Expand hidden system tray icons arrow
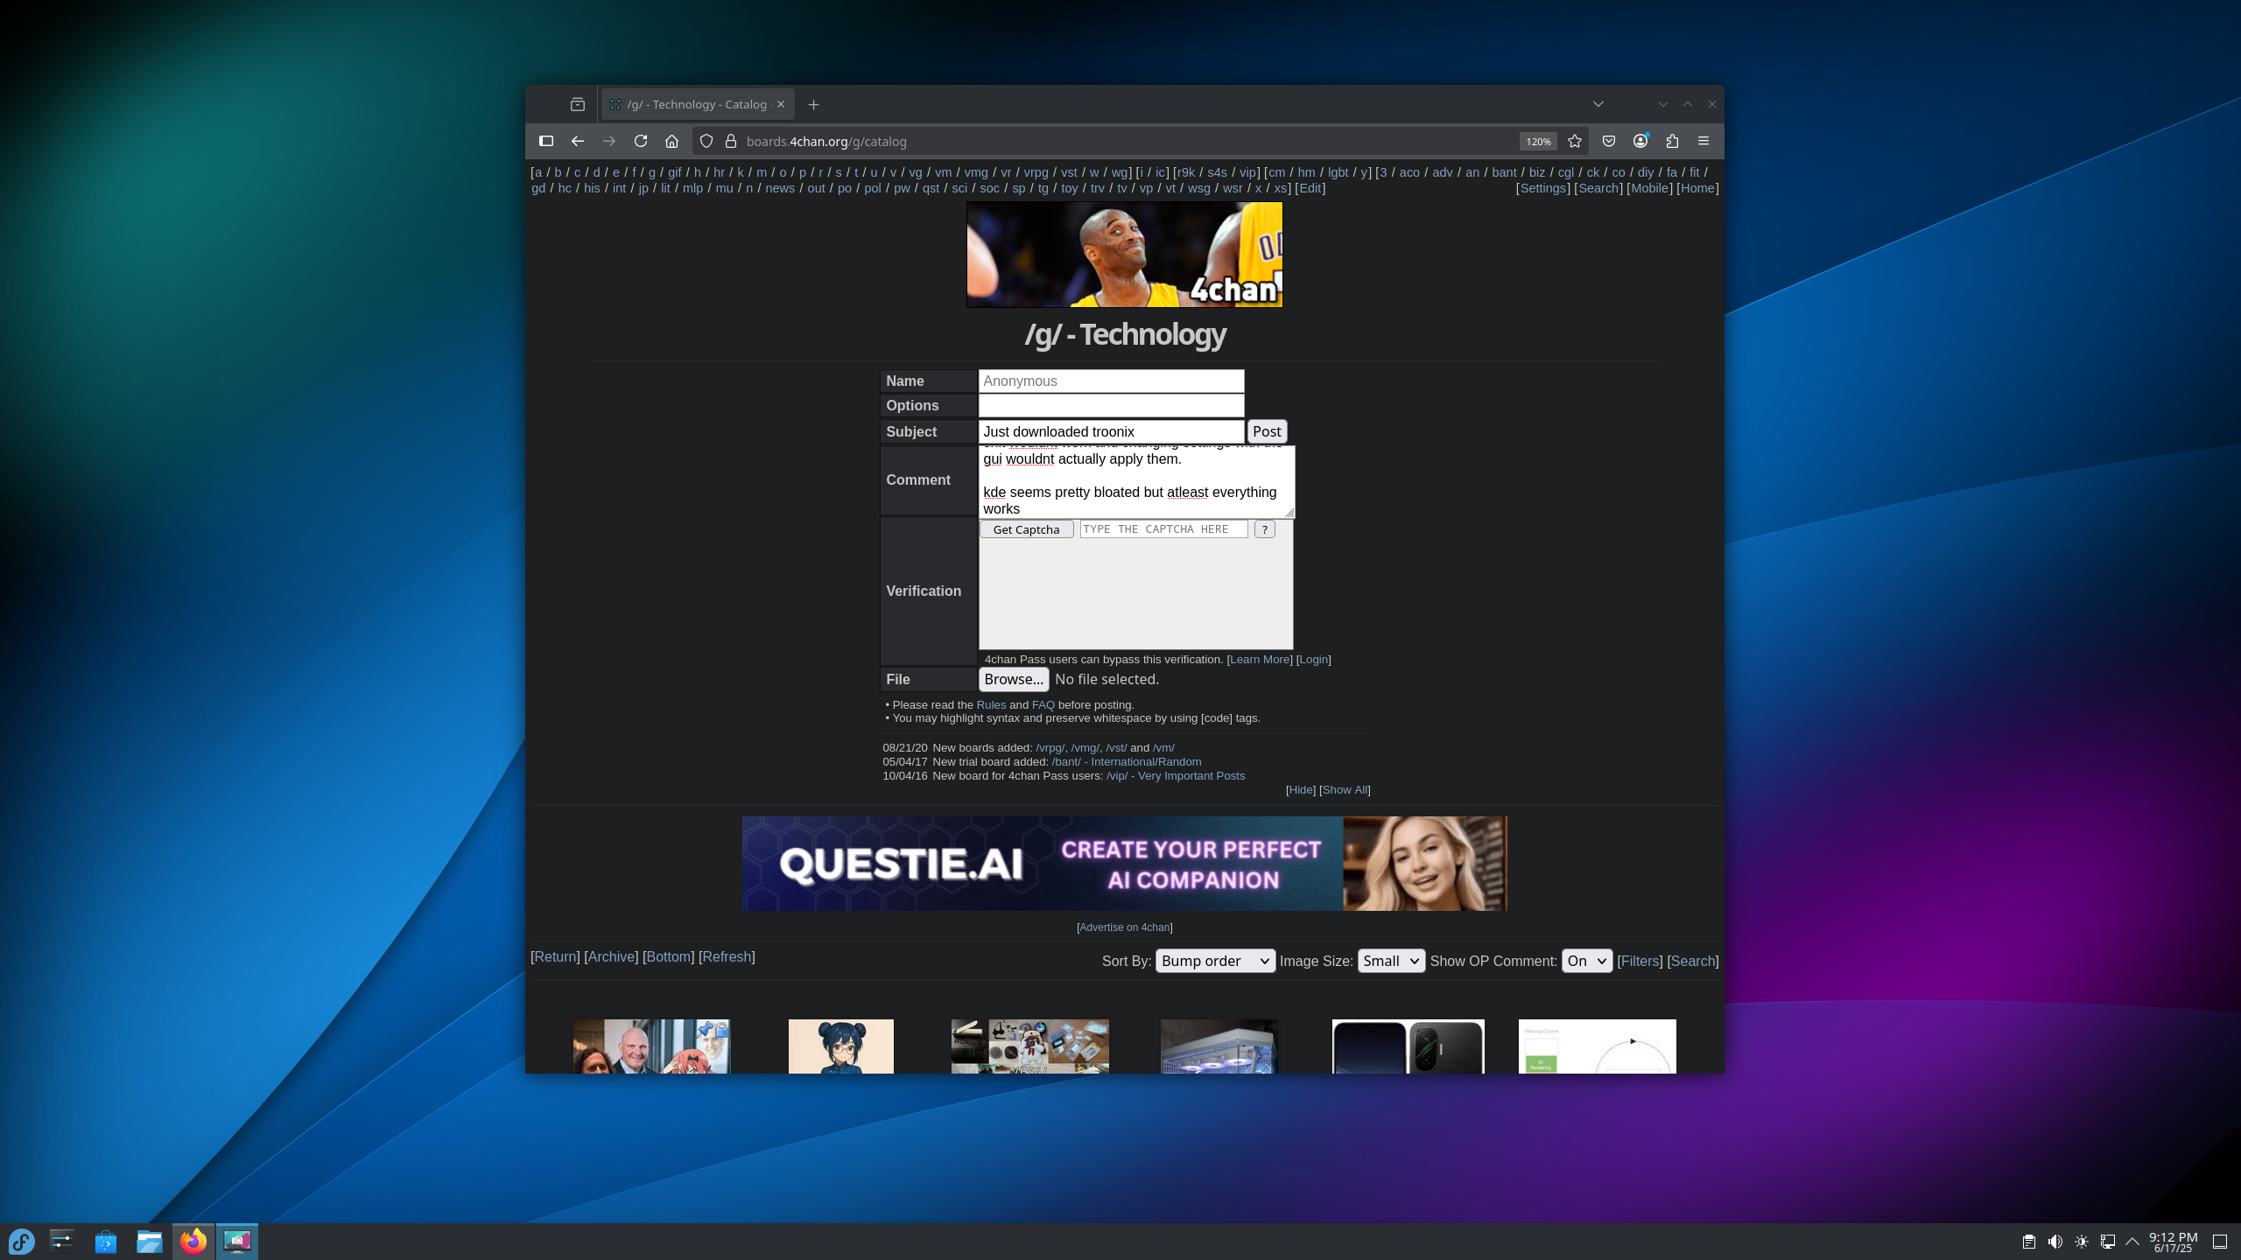Screen dimensions: 2241x1260 (x=2132, y=1242)
